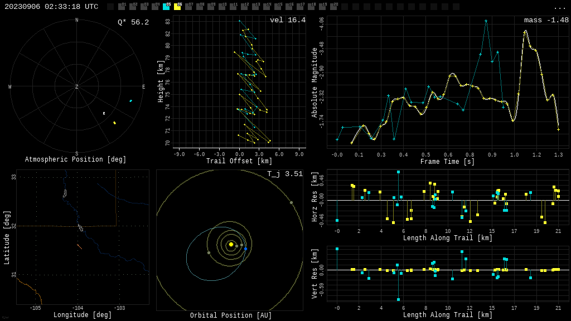571x321 pixels.
Task: Click the Longitude [deg] axis label
Action: (83, 315)
